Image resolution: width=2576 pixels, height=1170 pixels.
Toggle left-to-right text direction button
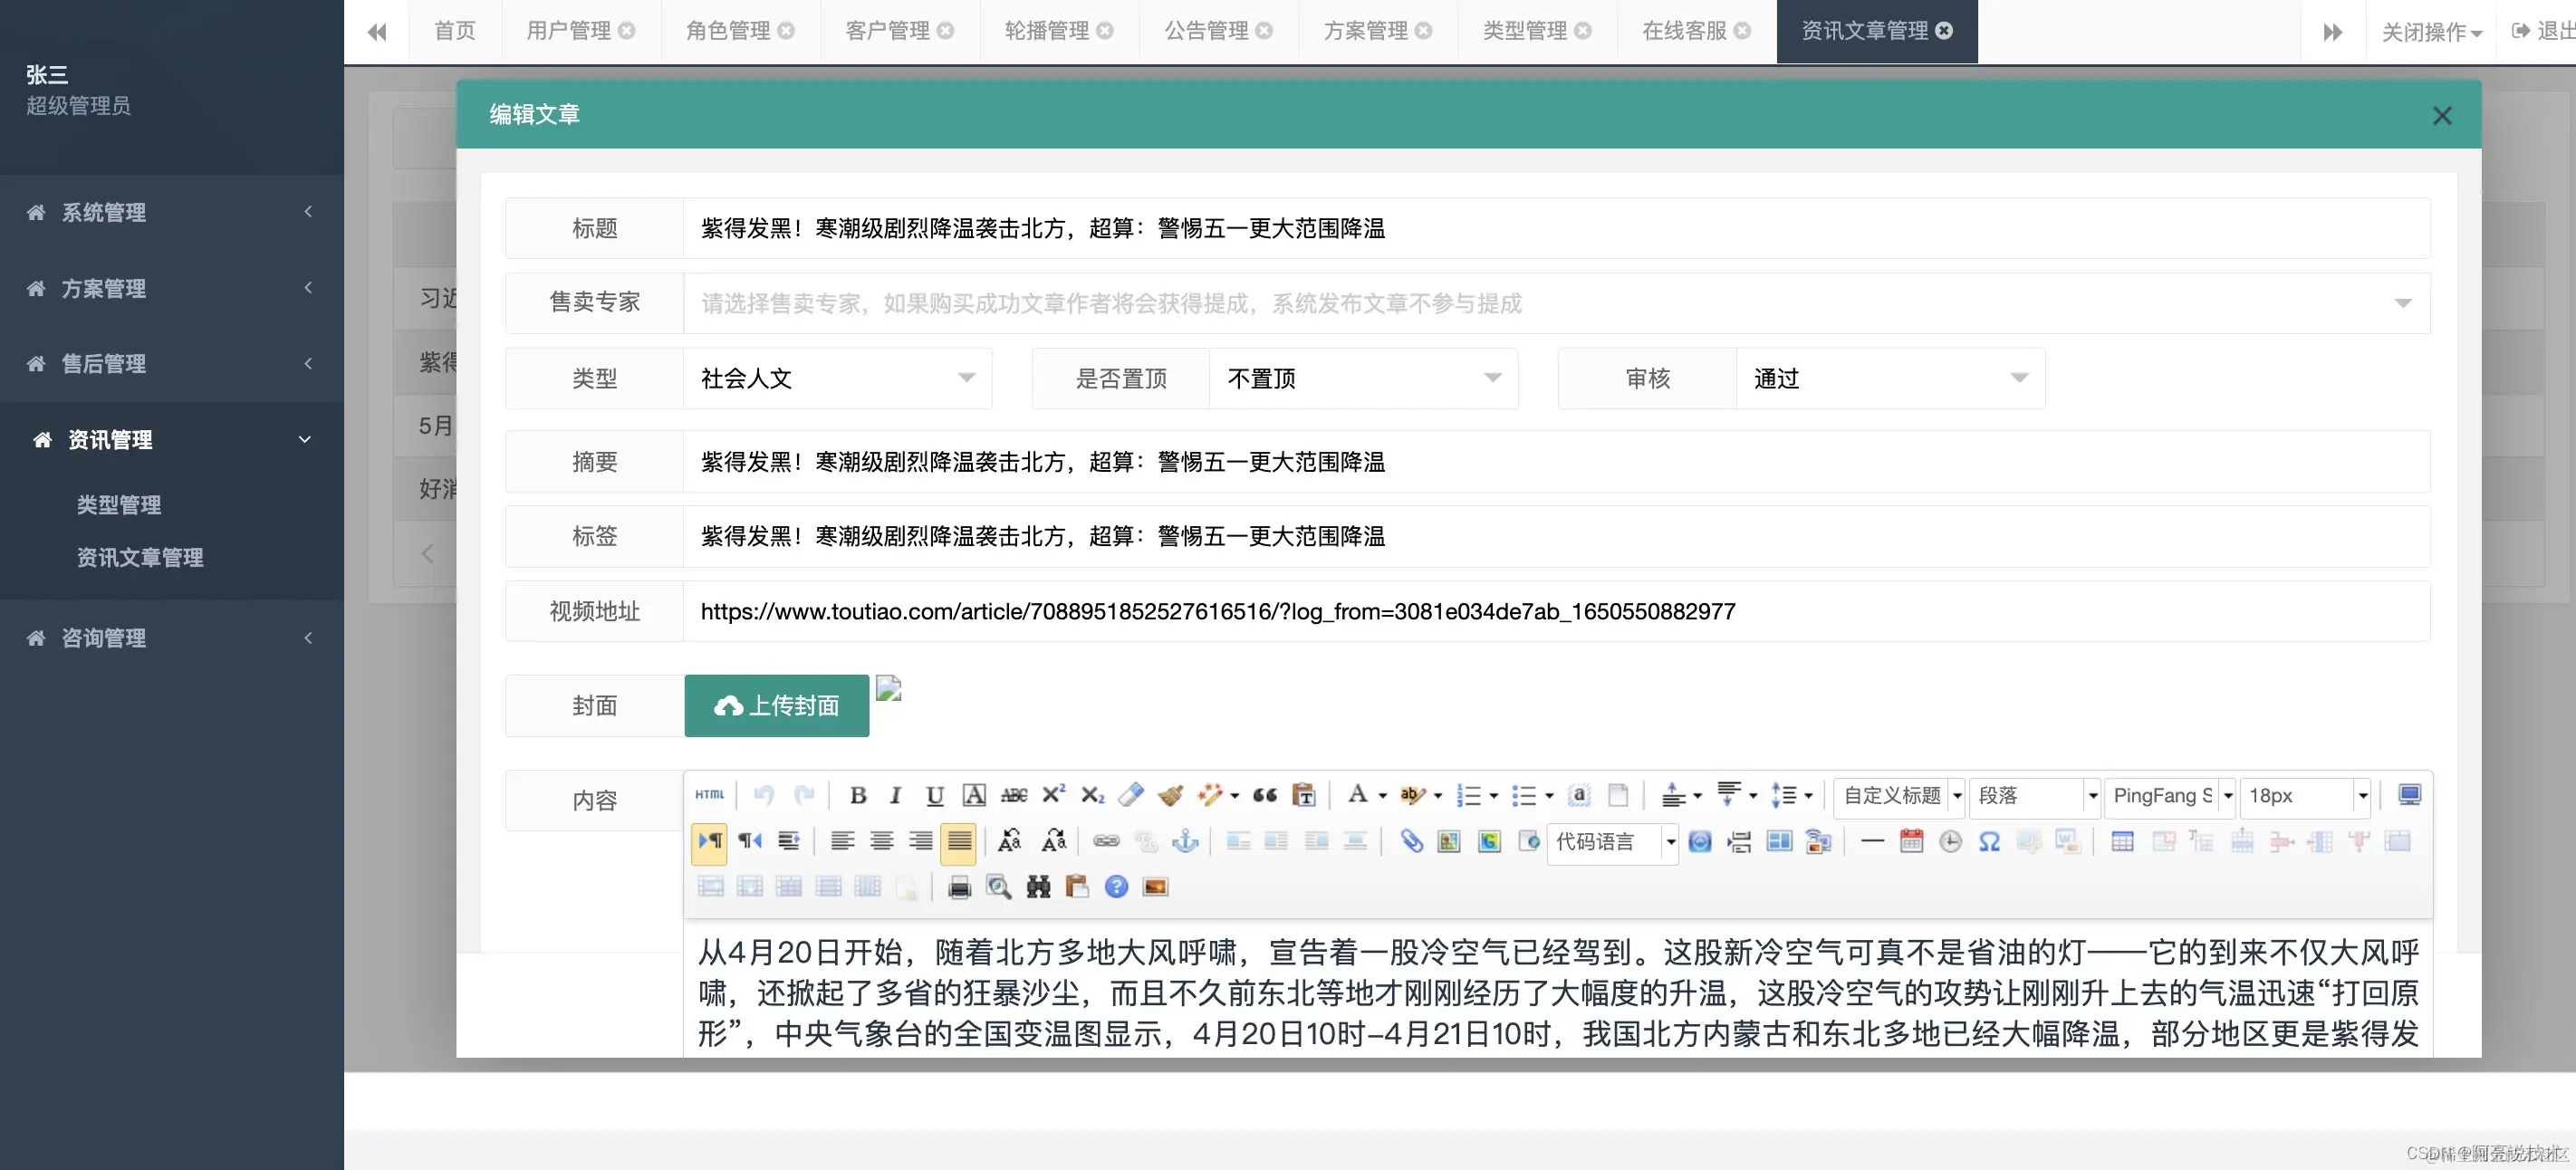709,841
